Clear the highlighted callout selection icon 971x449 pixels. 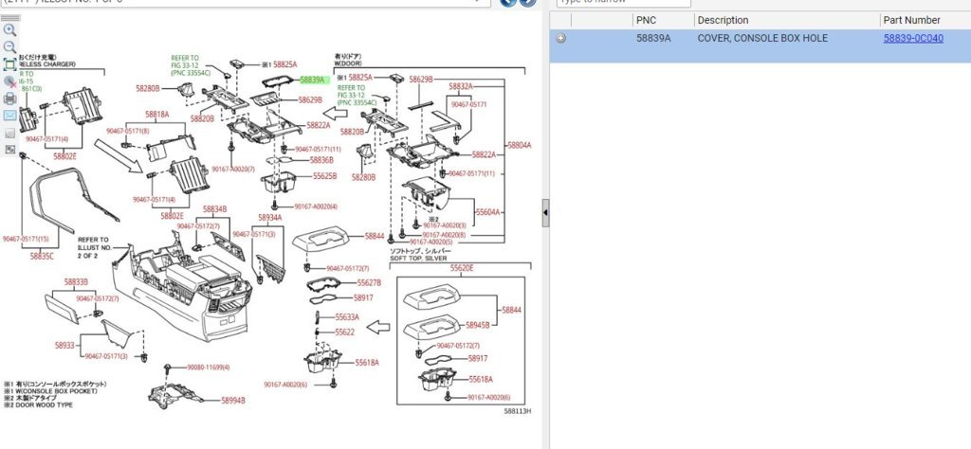coord(9,81)
